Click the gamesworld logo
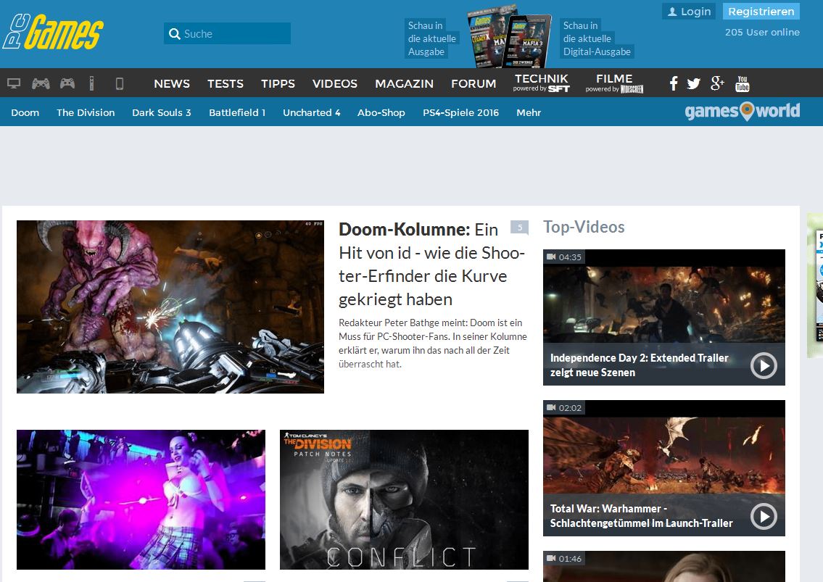823x582 pixels. tap(743, 112)
